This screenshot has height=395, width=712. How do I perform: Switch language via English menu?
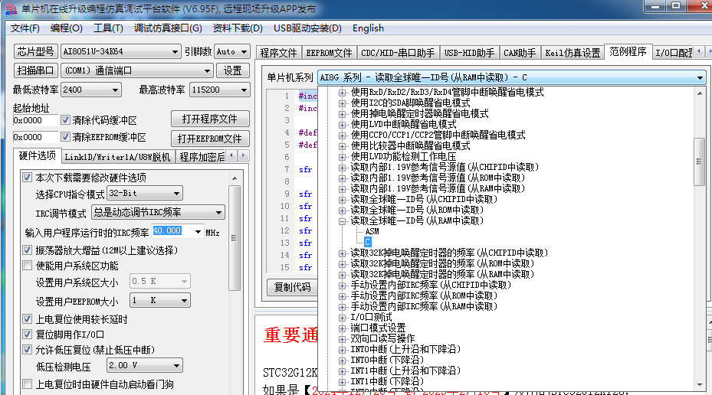coord(368,28)
